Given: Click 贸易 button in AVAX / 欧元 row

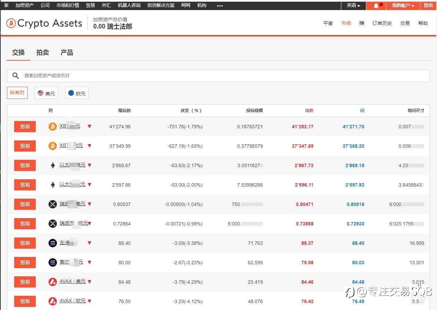Looking at the screenshot, I should click(25, 301).
